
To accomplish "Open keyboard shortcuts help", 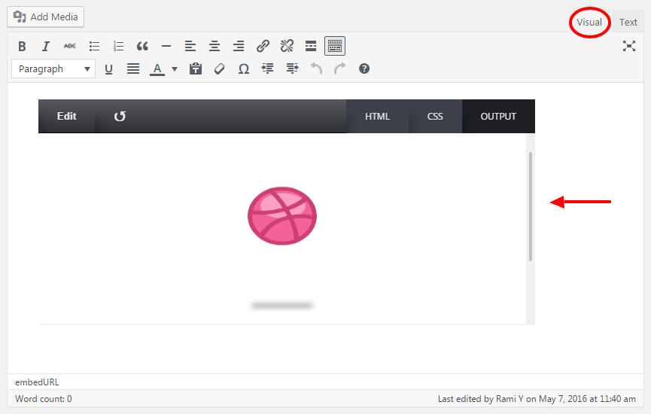I will pos(364,69).
